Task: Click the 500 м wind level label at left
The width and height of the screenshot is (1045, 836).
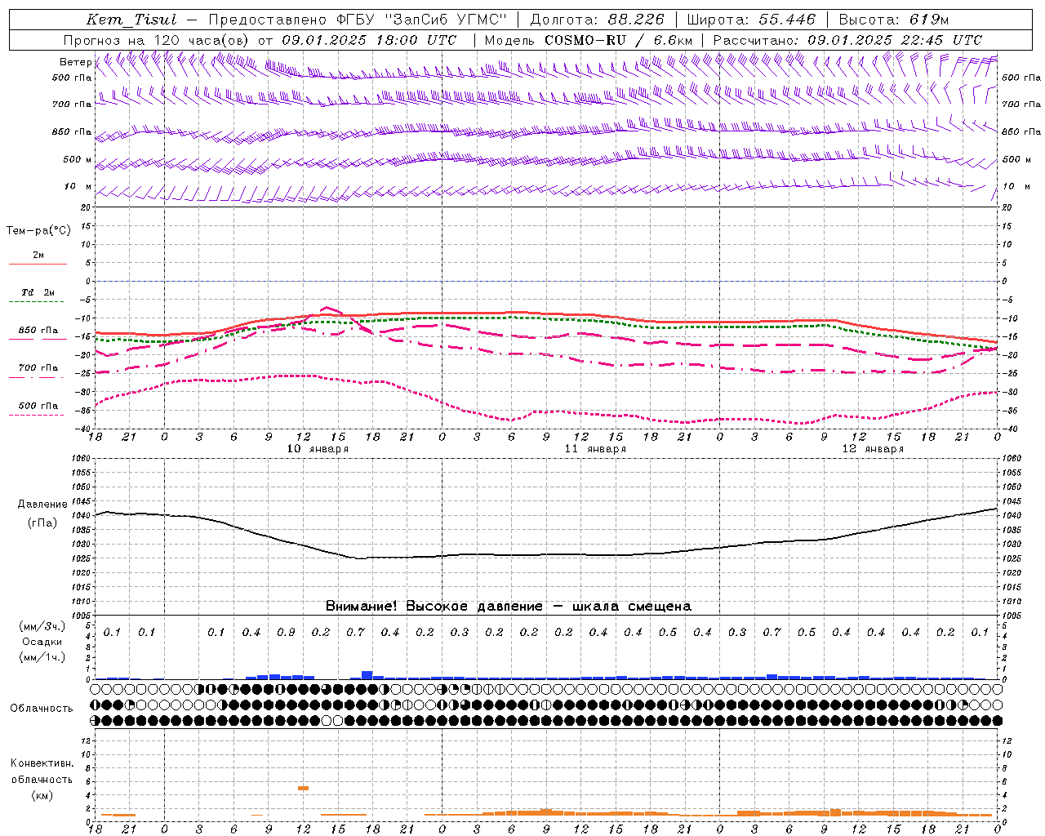Action: click(x=78, y=160)
